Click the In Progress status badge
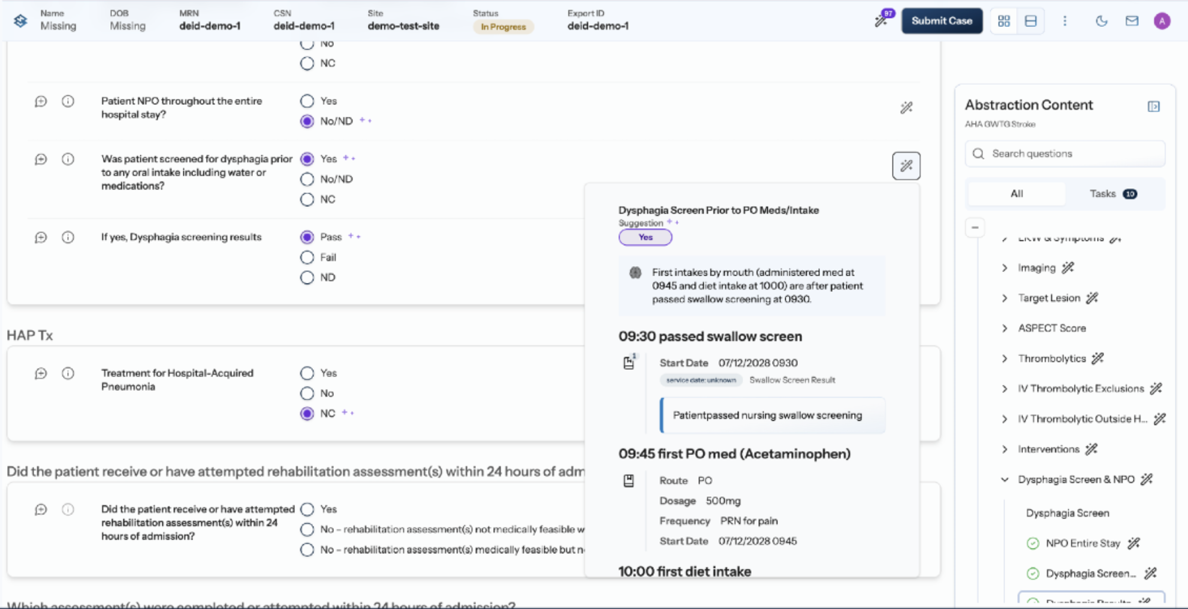This screenshot has width=1188, height=609. pyautogui.click(x=502, y=26)
